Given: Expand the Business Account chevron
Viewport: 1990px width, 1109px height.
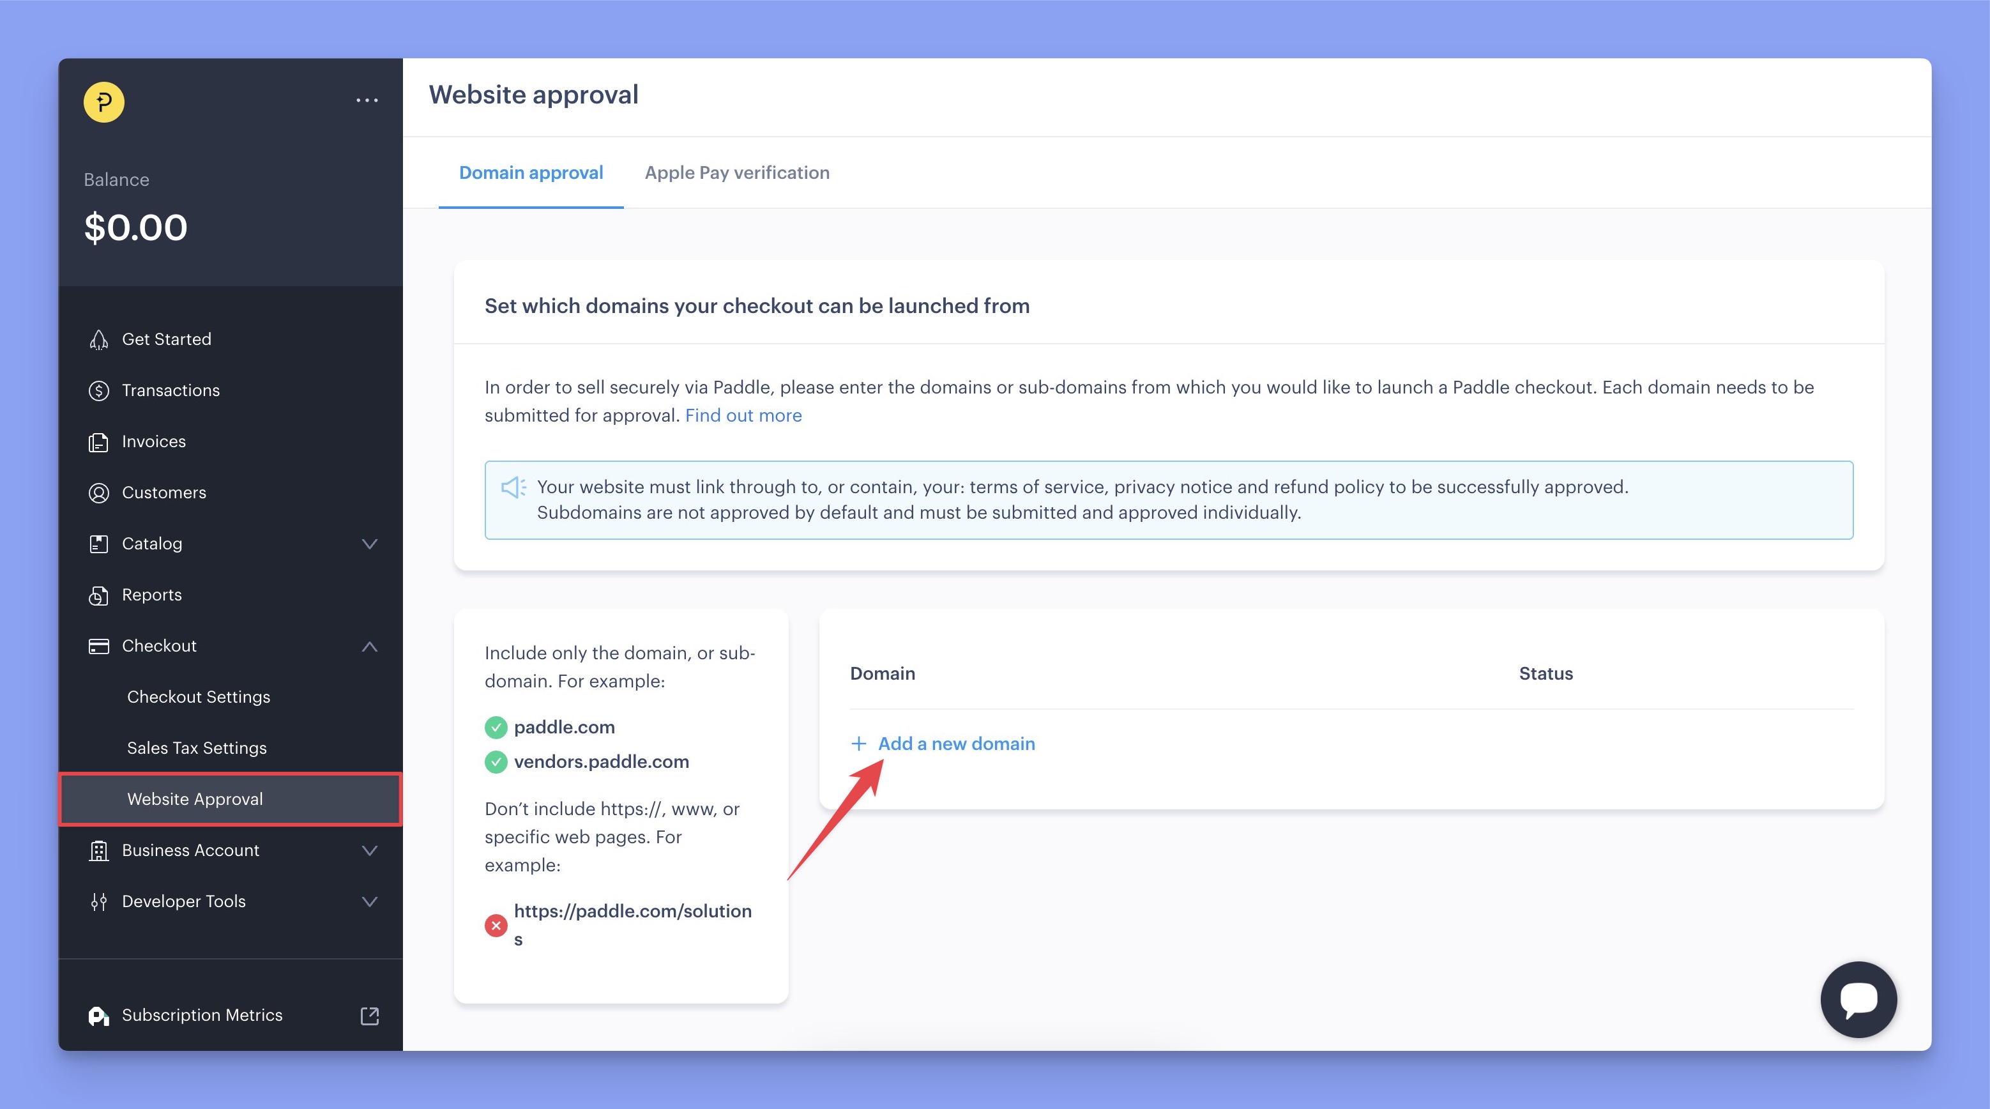Looking at the screenshot, I should 370,850.
